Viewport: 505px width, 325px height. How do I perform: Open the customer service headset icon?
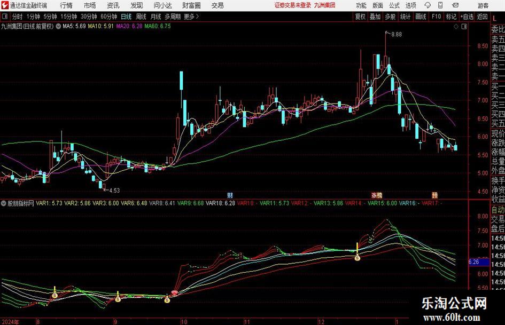pyautogui.click(x=428, y=5)
